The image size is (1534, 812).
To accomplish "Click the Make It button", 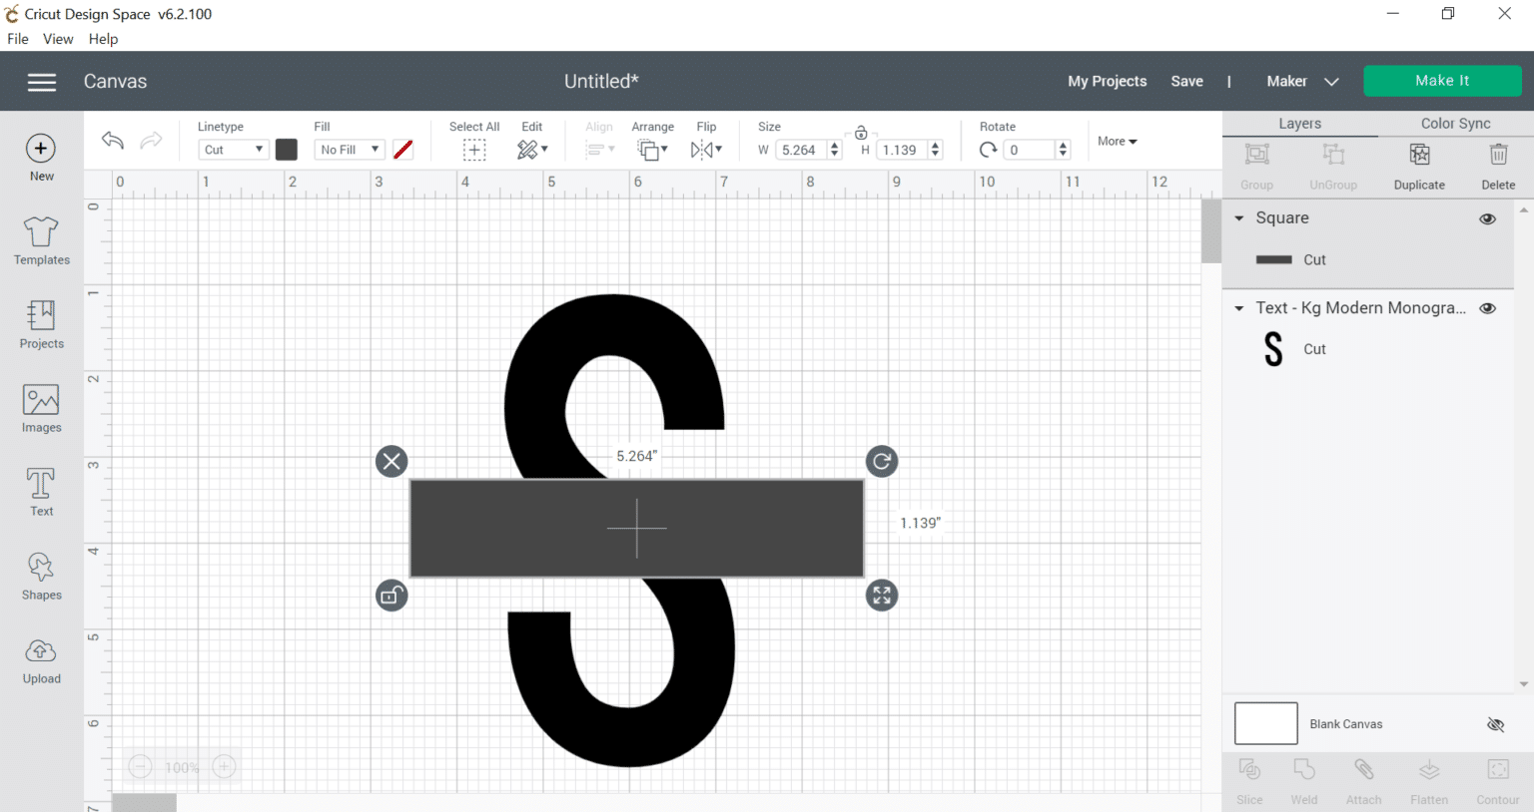I will (x=1441, y=80).
